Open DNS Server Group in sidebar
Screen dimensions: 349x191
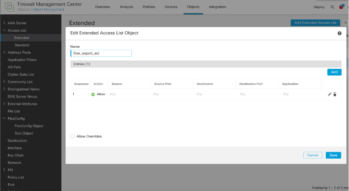(22, 97)
